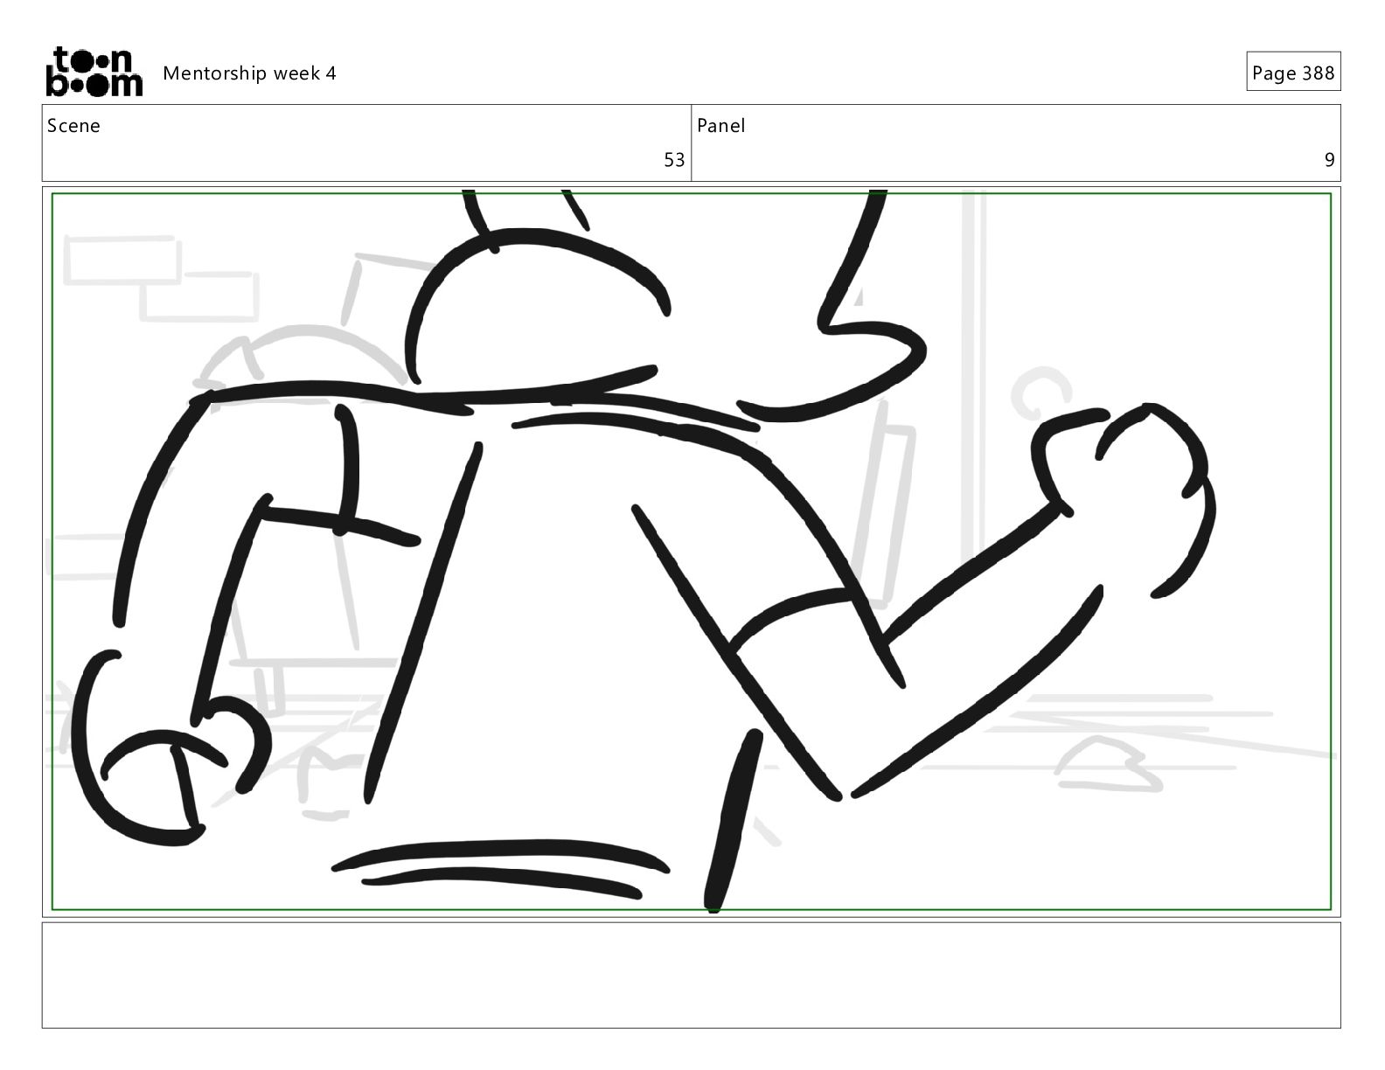1385x1070 pixels.
Task: Click the panel number 9
Action: coord(1330,160)
